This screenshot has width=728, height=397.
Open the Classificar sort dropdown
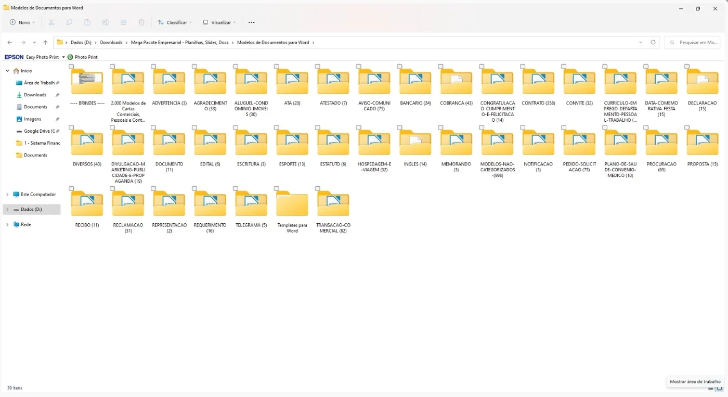click(175, 22)
